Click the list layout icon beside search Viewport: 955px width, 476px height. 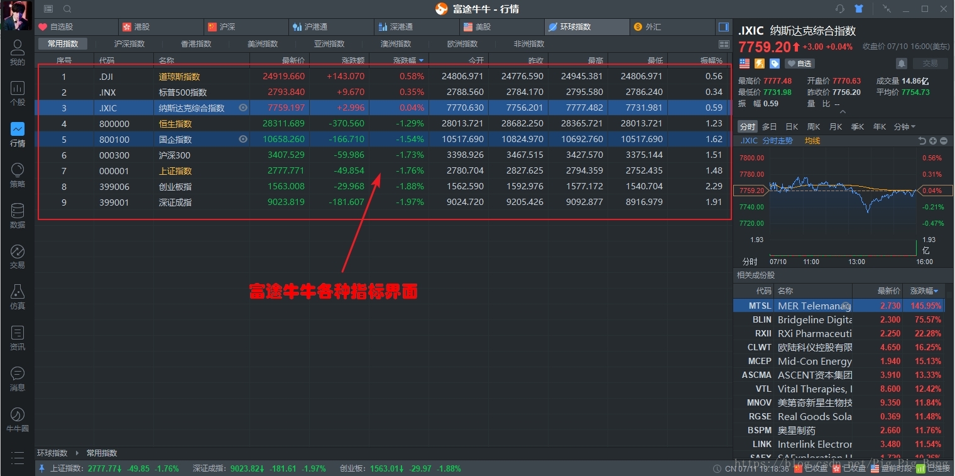coord(49,9)
